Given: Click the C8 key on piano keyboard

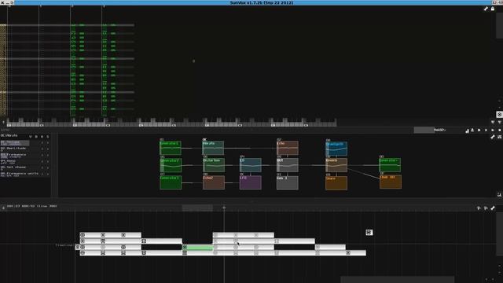Looking at the screenshot, I should tap(274, 125).
